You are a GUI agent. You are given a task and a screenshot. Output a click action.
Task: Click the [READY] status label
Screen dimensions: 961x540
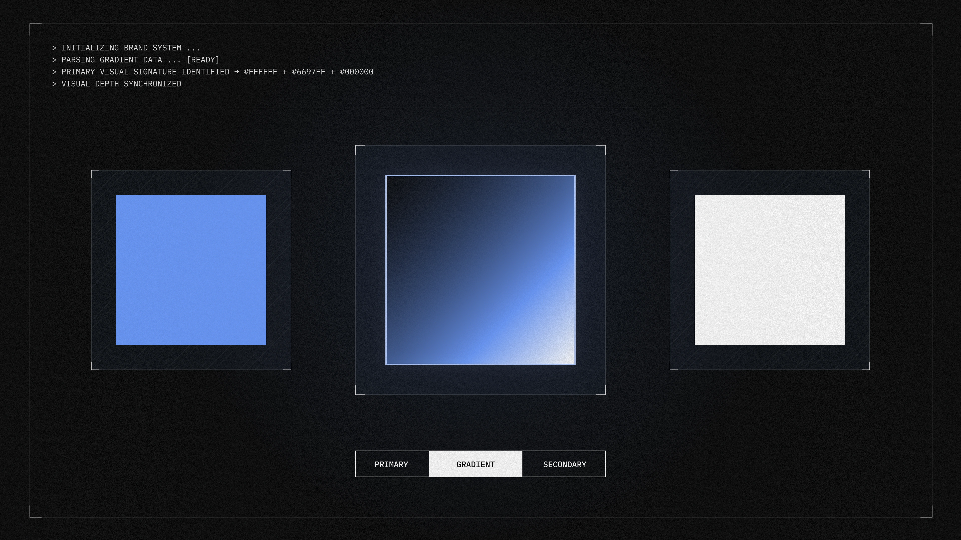(x=203, y=60)
